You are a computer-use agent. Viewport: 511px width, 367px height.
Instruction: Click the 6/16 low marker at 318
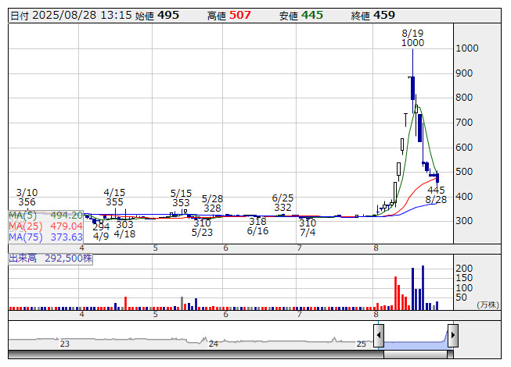point(257,226)
